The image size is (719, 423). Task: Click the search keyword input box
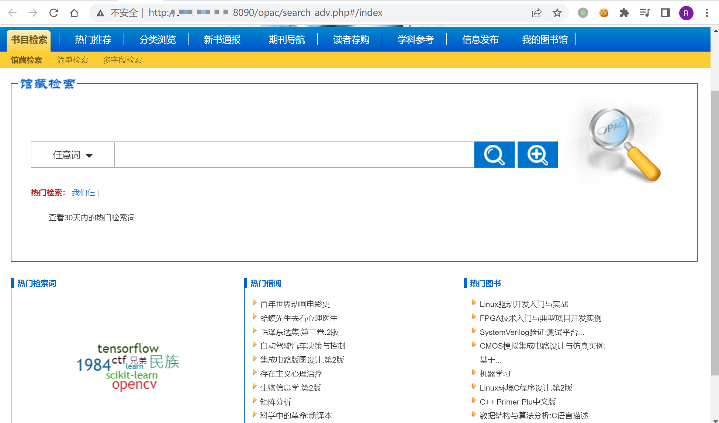coord(294,155)
